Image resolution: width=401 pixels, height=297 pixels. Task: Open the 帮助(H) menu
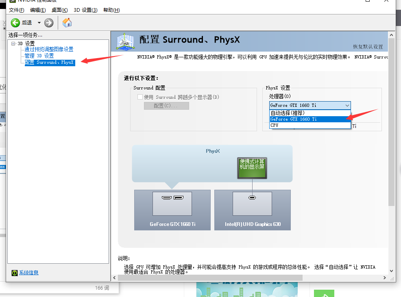[x=111, y=10]
